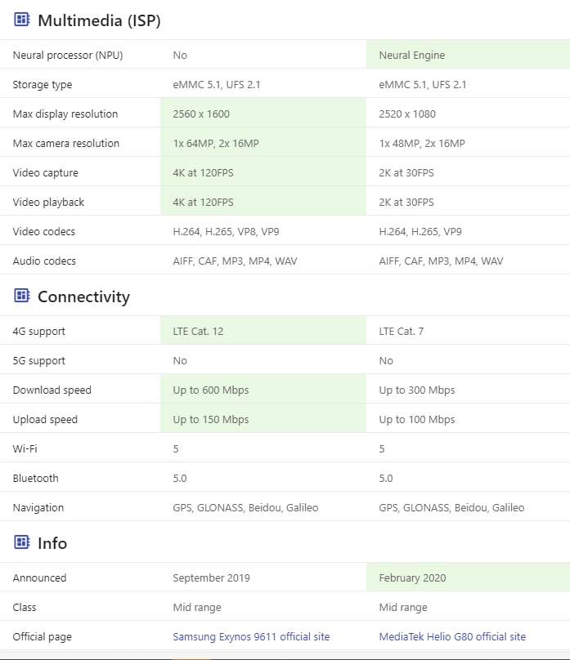The width and height of the screenshot is (570, 660).
Task: Click the chip icon beside Multimedia (ISP)
Action: 22,20
